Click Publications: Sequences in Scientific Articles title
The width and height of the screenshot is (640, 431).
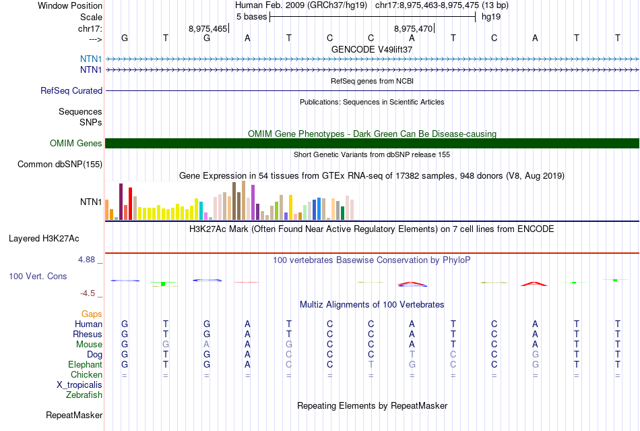coord(372,102)
